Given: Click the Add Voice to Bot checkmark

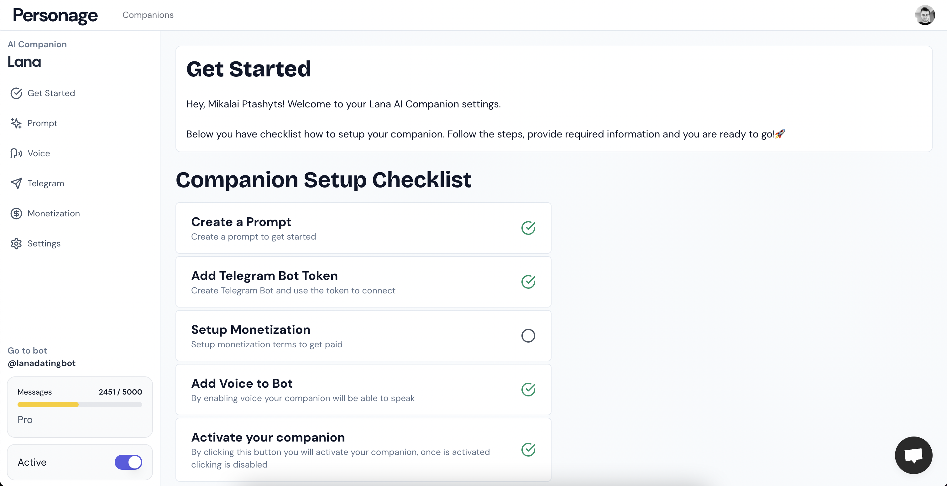Looking at the screenshot, I should tap(528, 390).
